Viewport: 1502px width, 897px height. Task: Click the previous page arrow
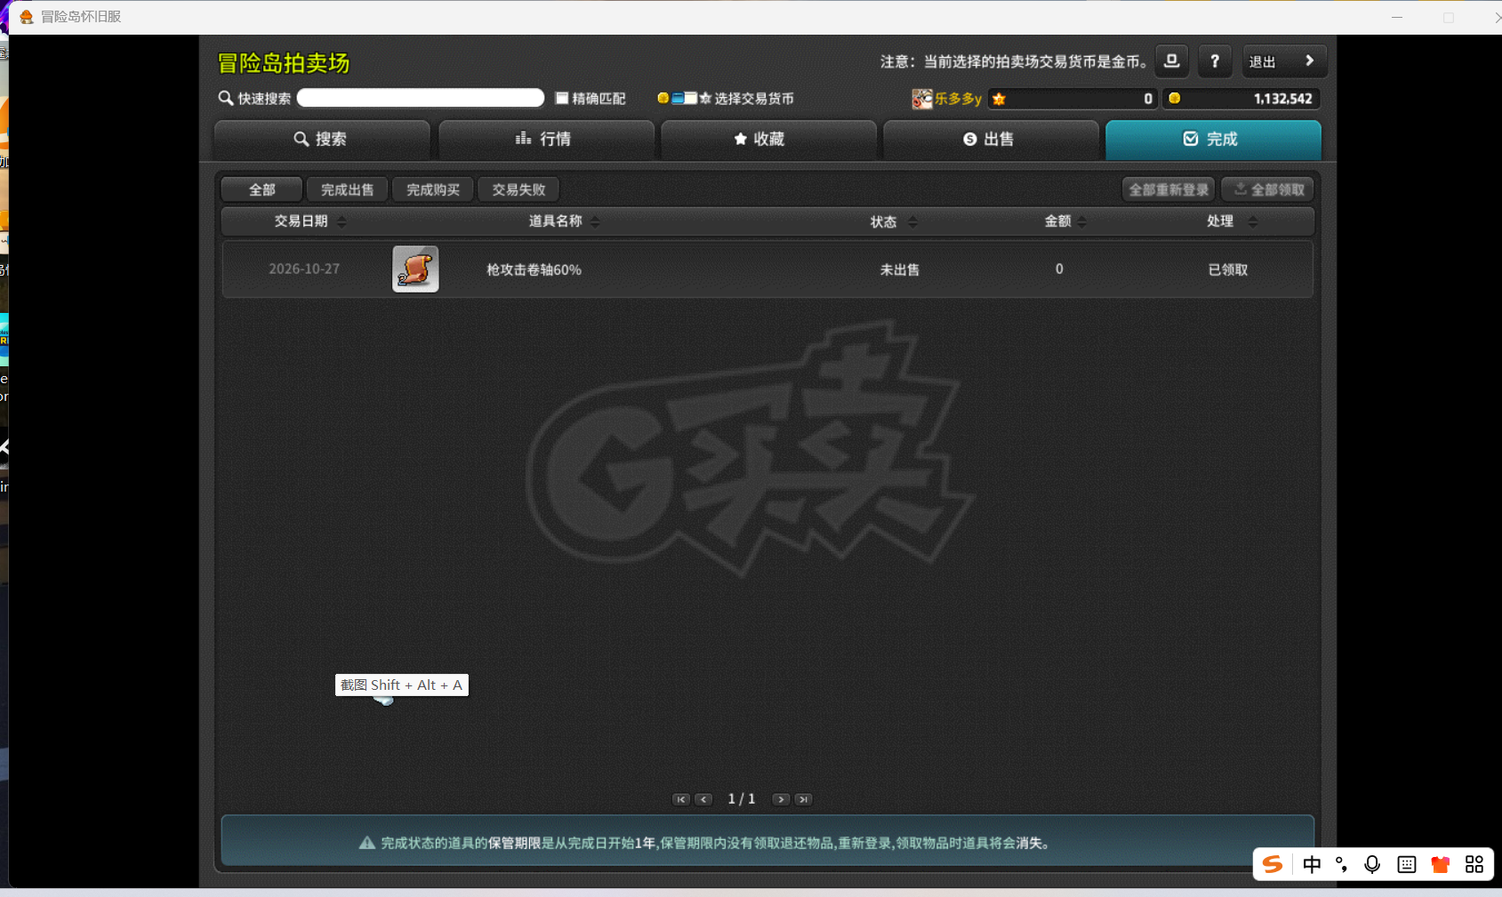point(703,799)
